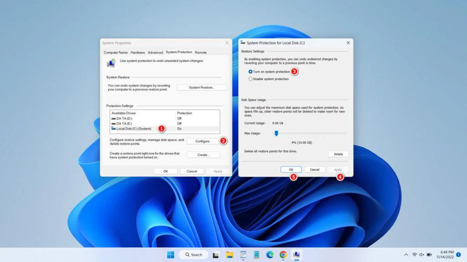
Task: Open the Notepad icon on the taskbar
Action: (x=256, y=254)
